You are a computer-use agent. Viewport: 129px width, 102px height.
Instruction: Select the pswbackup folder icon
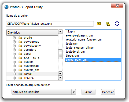pos(20,42)
